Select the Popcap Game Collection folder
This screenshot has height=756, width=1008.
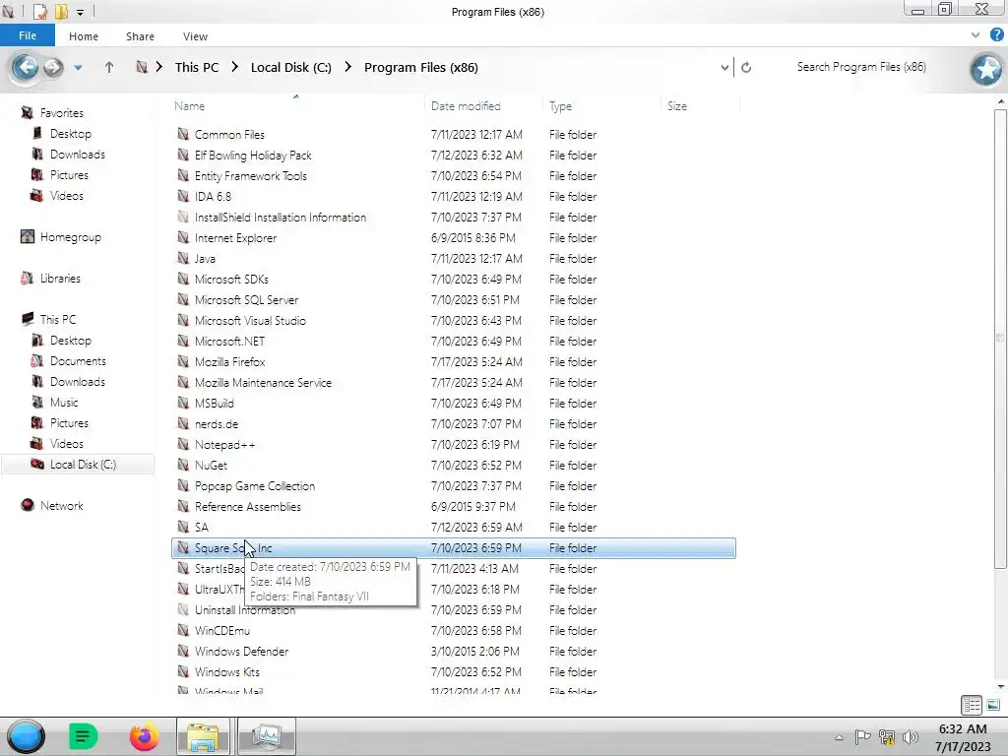coord(255,486)
